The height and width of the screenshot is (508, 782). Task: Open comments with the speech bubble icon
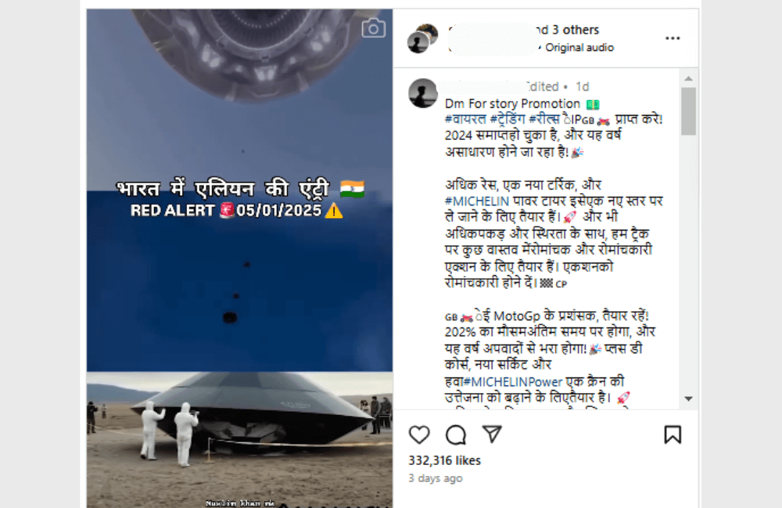(455, 435)
